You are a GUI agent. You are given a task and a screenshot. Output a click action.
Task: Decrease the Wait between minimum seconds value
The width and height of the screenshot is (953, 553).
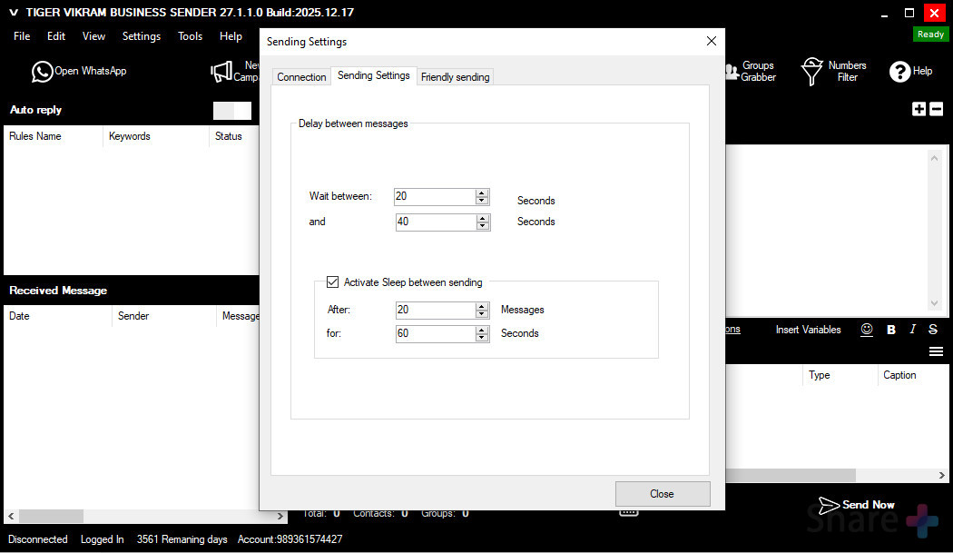coord(482,200)
